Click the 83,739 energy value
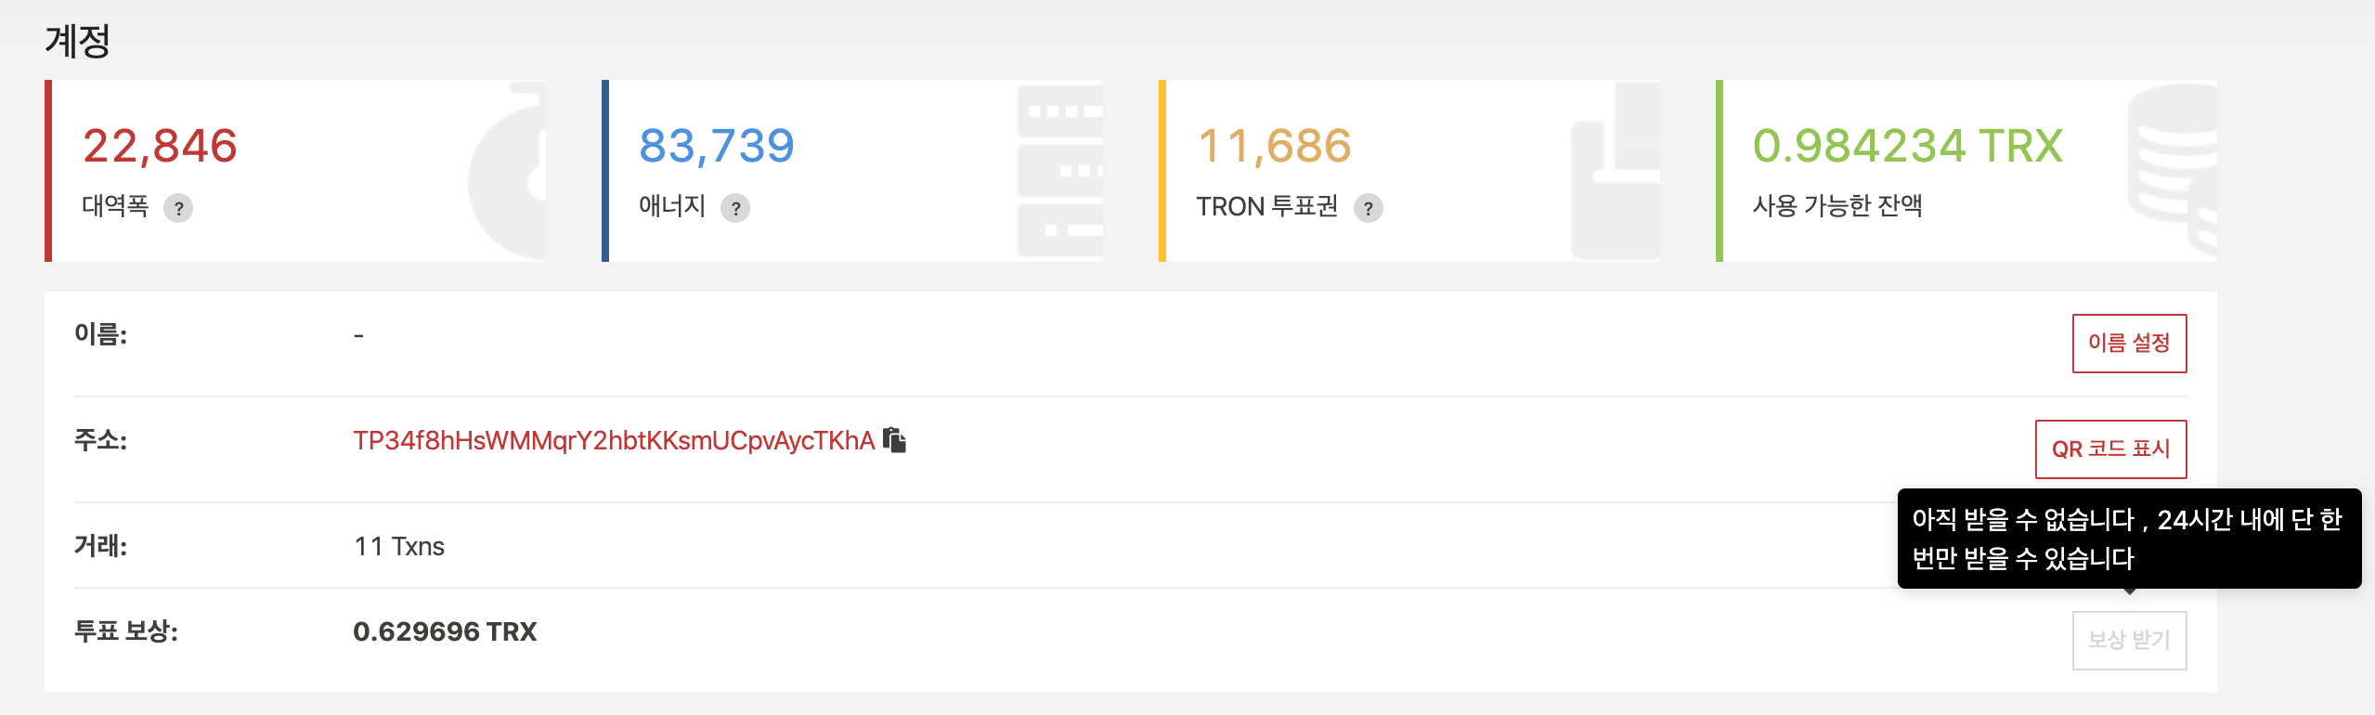2375x715 pixels. (716, 146)
